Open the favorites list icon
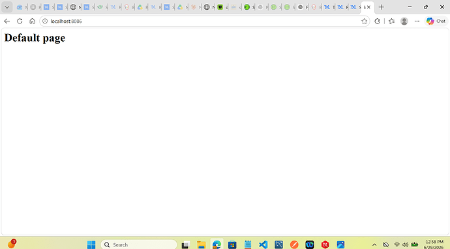The image size is (450, 249). tap(391, 21)
